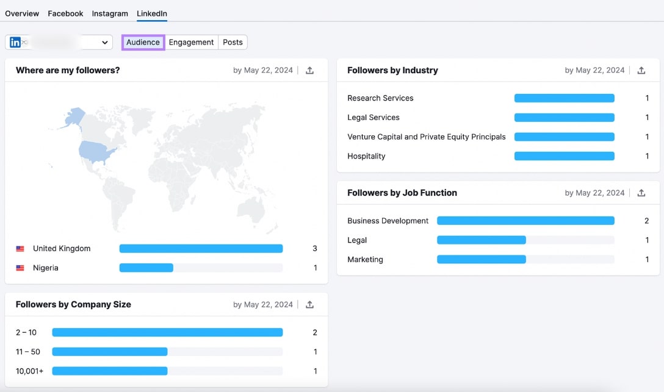This screenshot has height=392, width=664.
Task: Click the export icon on Followers by Industry
Action: [x=641, y=70]
